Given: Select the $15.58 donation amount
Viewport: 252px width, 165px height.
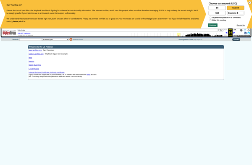Looking at the screenshot, I should (x=236, y=8).
